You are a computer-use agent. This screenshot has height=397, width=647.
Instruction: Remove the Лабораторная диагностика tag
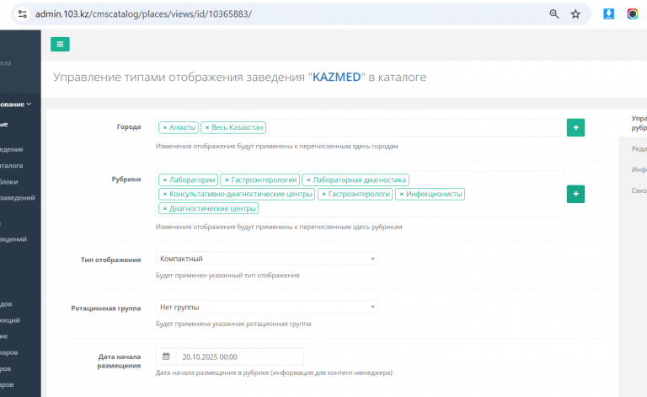click(308, 180)
